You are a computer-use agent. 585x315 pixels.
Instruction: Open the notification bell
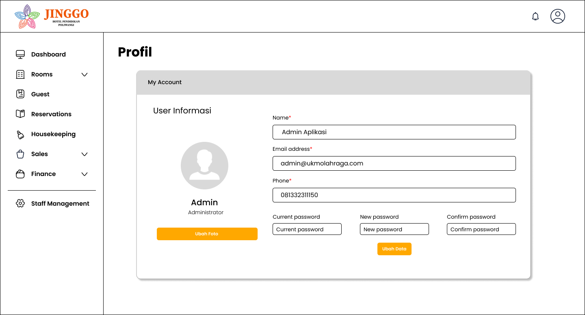535,16
